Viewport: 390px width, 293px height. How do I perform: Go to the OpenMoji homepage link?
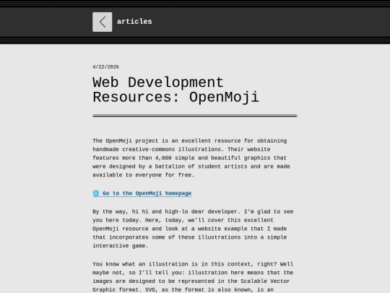point(142,193)
